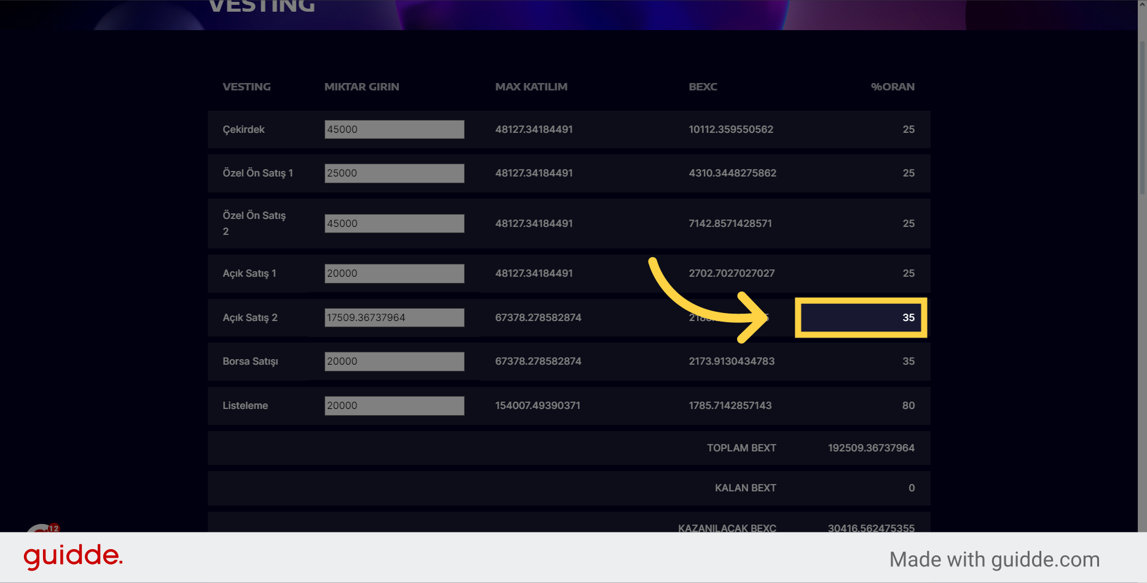Focus the Açık Satış 1 amount input

click(x=394, y=274)
